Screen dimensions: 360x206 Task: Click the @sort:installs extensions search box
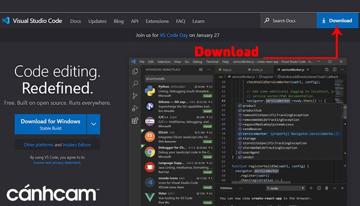[179, 79]
